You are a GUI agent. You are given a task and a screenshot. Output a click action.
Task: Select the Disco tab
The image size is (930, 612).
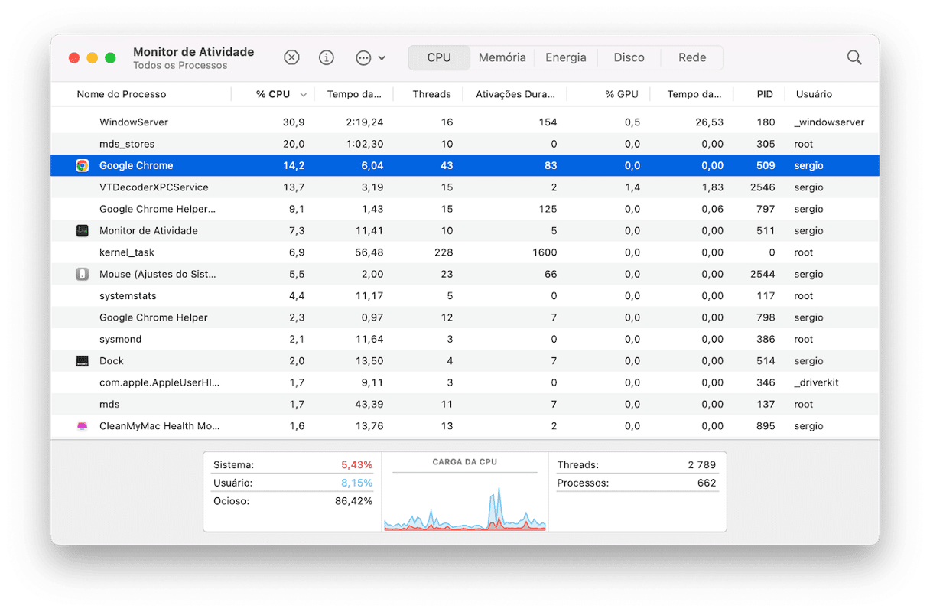pyautogui.click(x=629, y=57)
